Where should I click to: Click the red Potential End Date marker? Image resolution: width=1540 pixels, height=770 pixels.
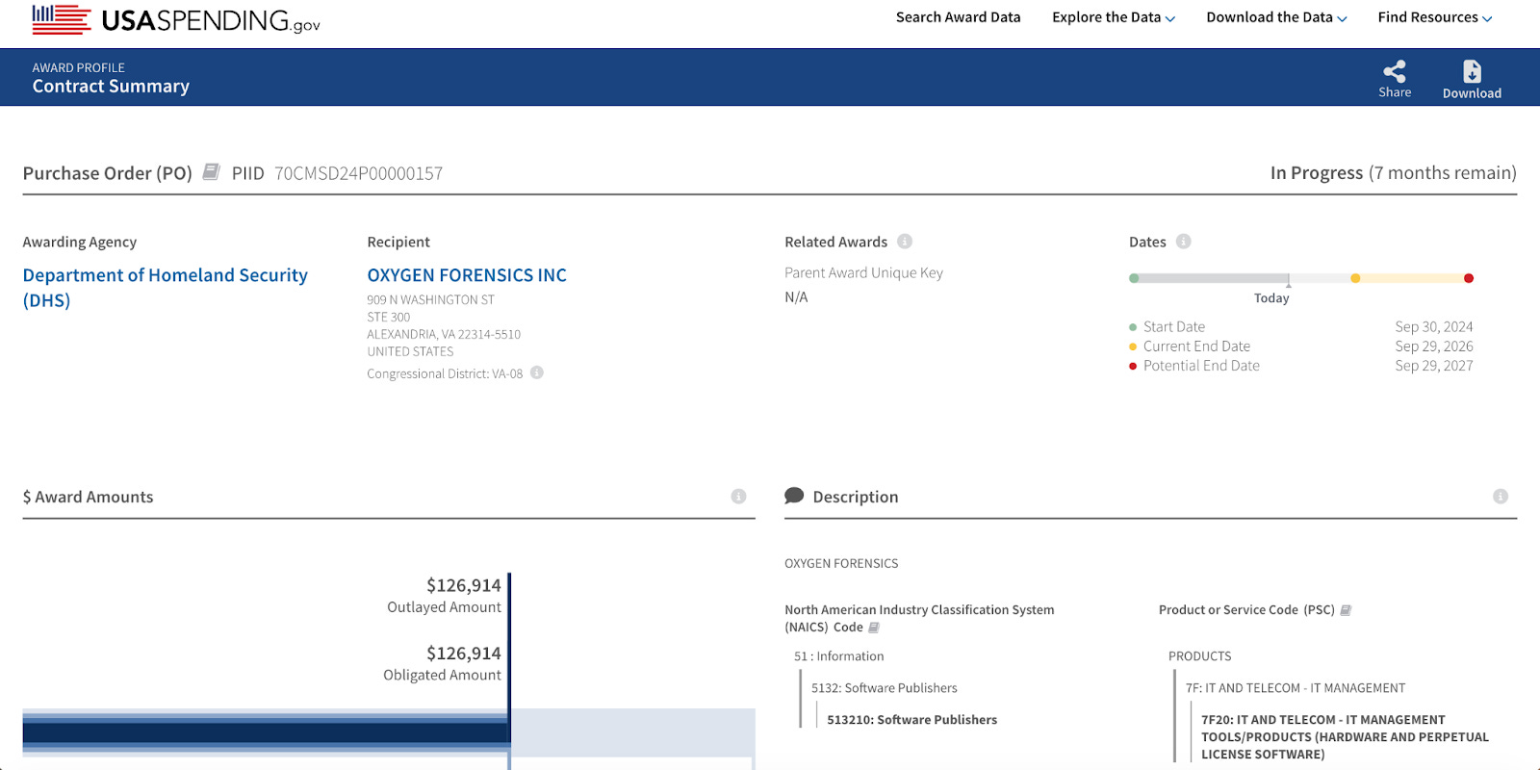(x=1469, y=278)
